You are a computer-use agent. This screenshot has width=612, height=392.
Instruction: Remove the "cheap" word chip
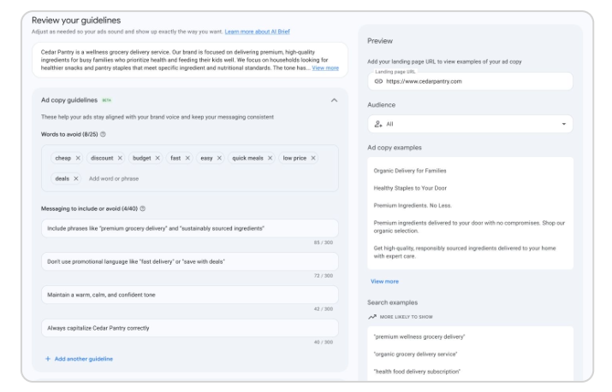(78, 158)
